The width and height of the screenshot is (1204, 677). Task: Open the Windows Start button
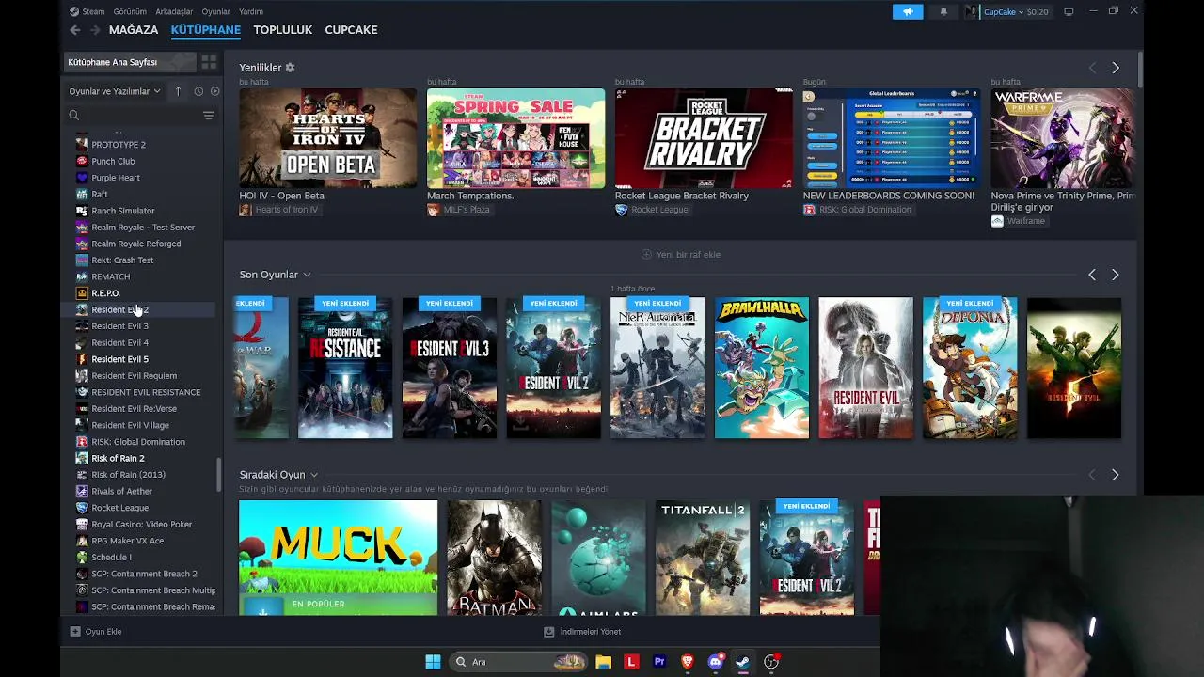tap(433, 662)
